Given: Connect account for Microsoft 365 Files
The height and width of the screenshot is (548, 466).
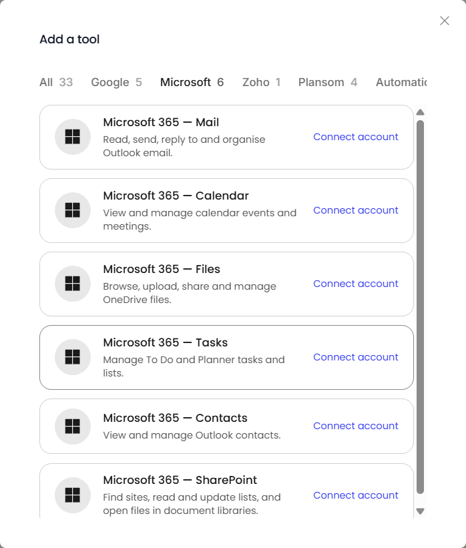Looking at the screenshot, I should (356, 284).
